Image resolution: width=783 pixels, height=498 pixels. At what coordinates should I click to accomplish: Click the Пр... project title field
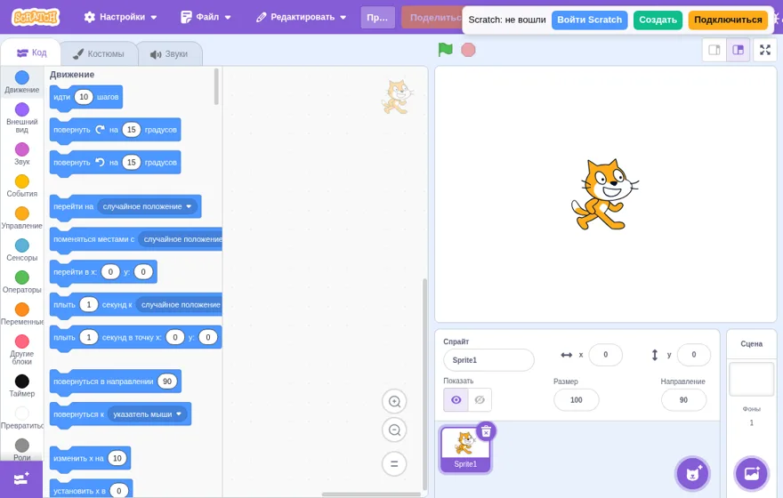pos(377,18)
